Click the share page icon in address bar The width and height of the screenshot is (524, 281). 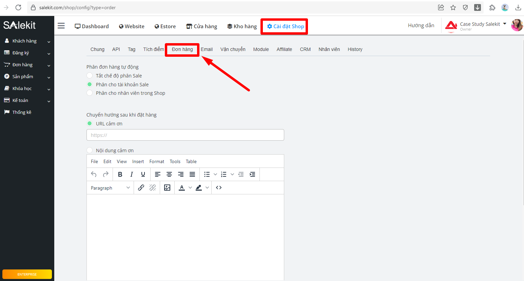(x=441, y=7)
